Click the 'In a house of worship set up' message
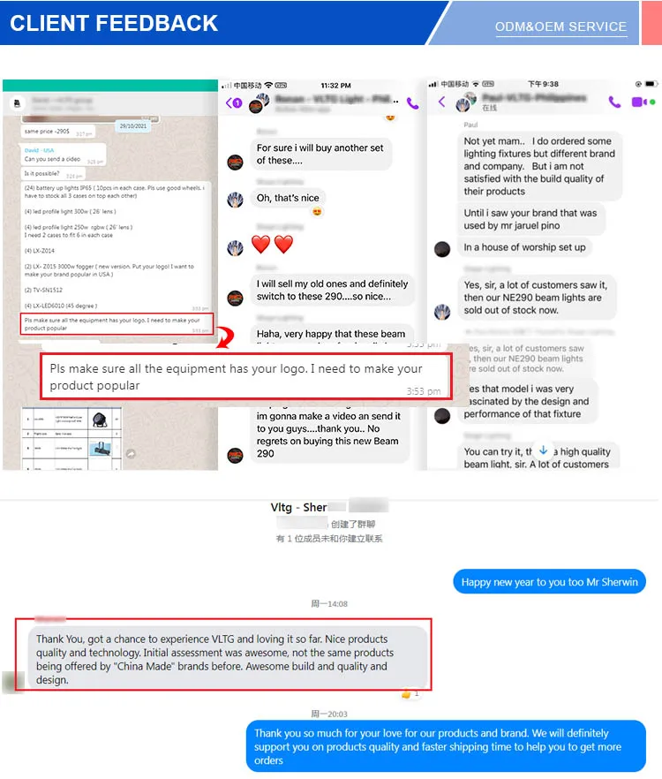Viewport: 662px width, 779px height. tap(524, 247)
